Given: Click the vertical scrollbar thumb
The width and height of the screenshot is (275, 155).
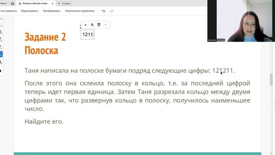Looking at the screenshot, I should pos(271,80).
